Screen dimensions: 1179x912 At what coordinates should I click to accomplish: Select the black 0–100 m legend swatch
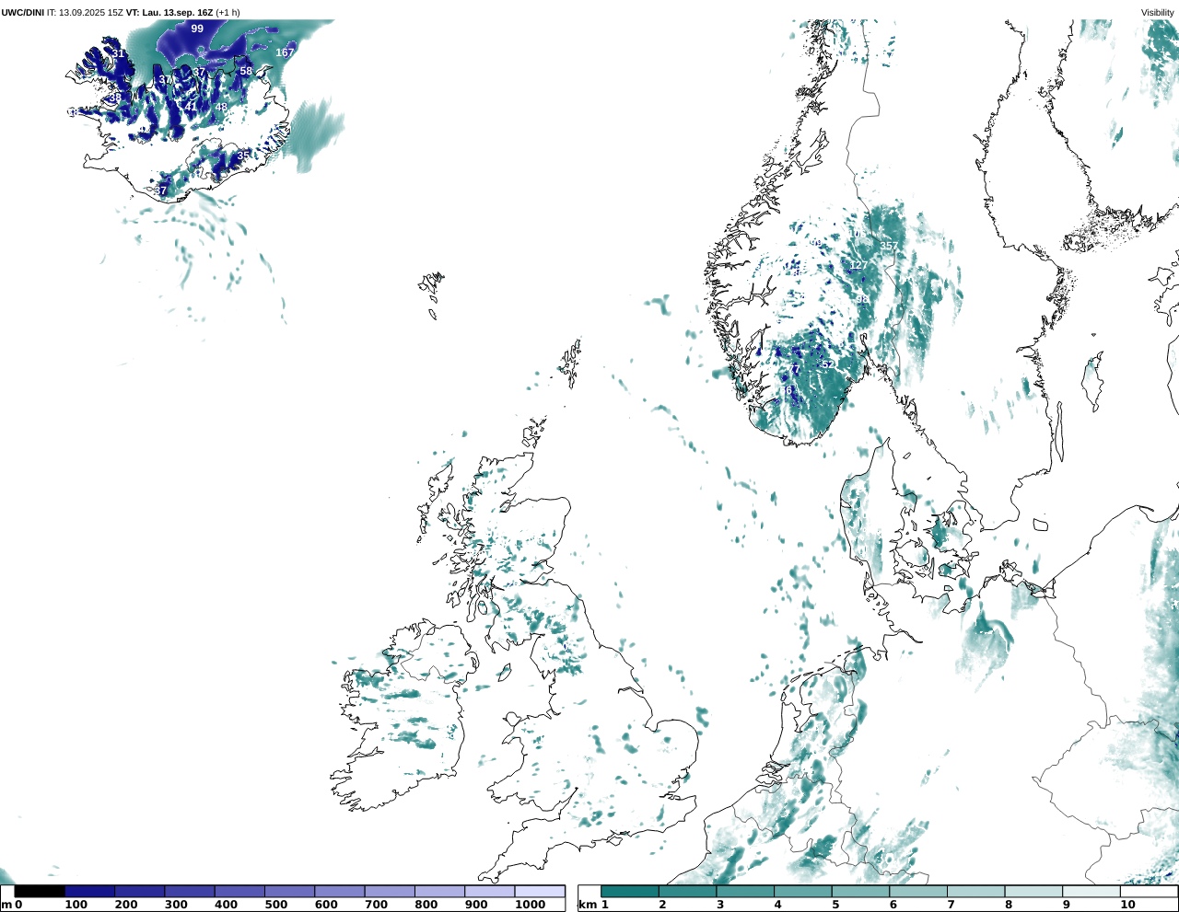40,891
